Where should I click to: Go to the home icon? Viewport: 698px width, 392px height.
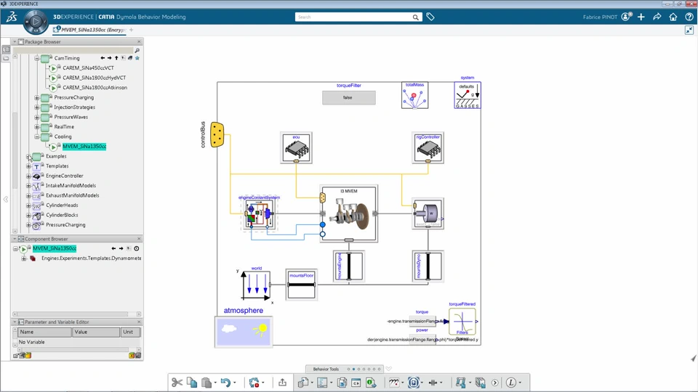673,17
